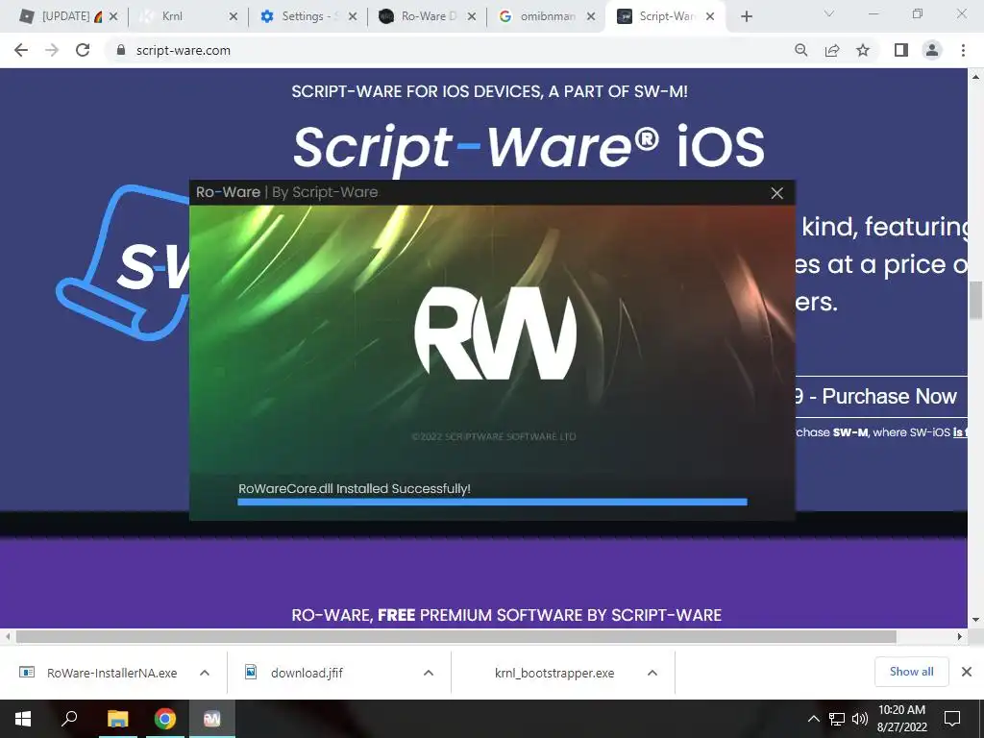Screen dimensions: 984x738
Task: Open the zoom magnifier icon in address bar
Action: 800,50
